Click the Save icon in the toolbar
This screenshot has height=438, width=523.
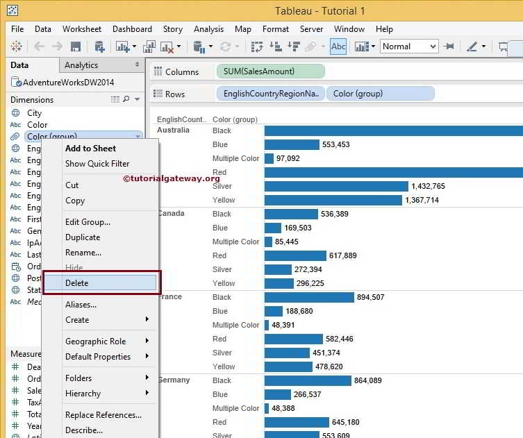(76, 47)
